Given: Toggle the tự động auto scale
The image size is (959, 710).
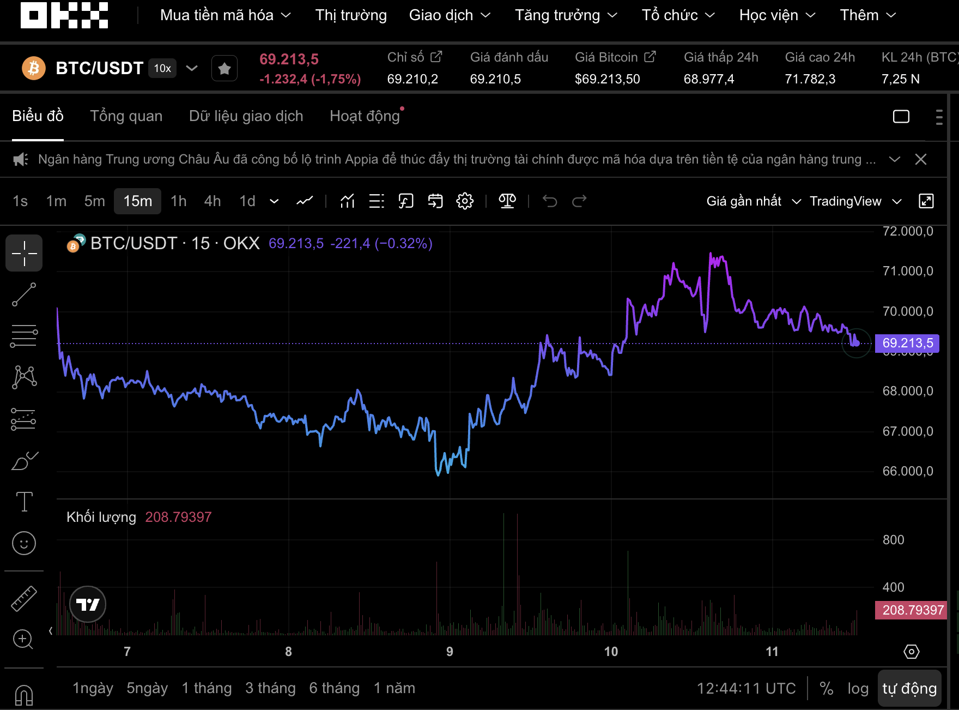Looking at the screenshot, I should [x=909, y=689].
